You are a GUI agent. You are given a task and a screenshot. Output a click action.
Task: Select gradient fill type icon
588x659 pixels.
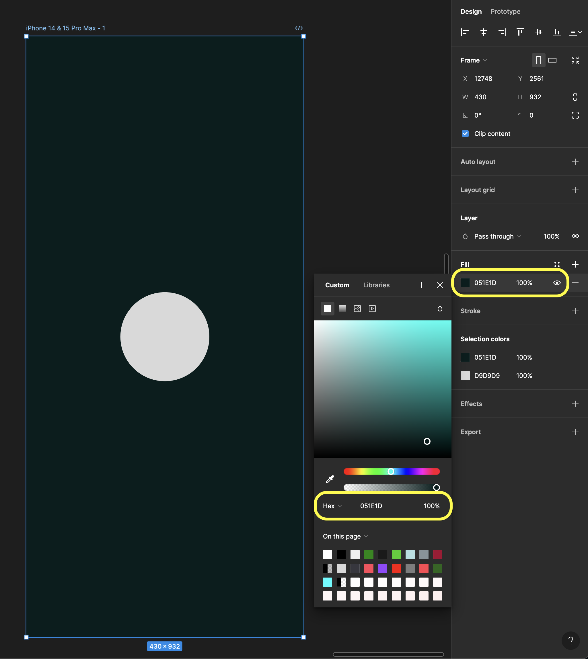point(342,309)
